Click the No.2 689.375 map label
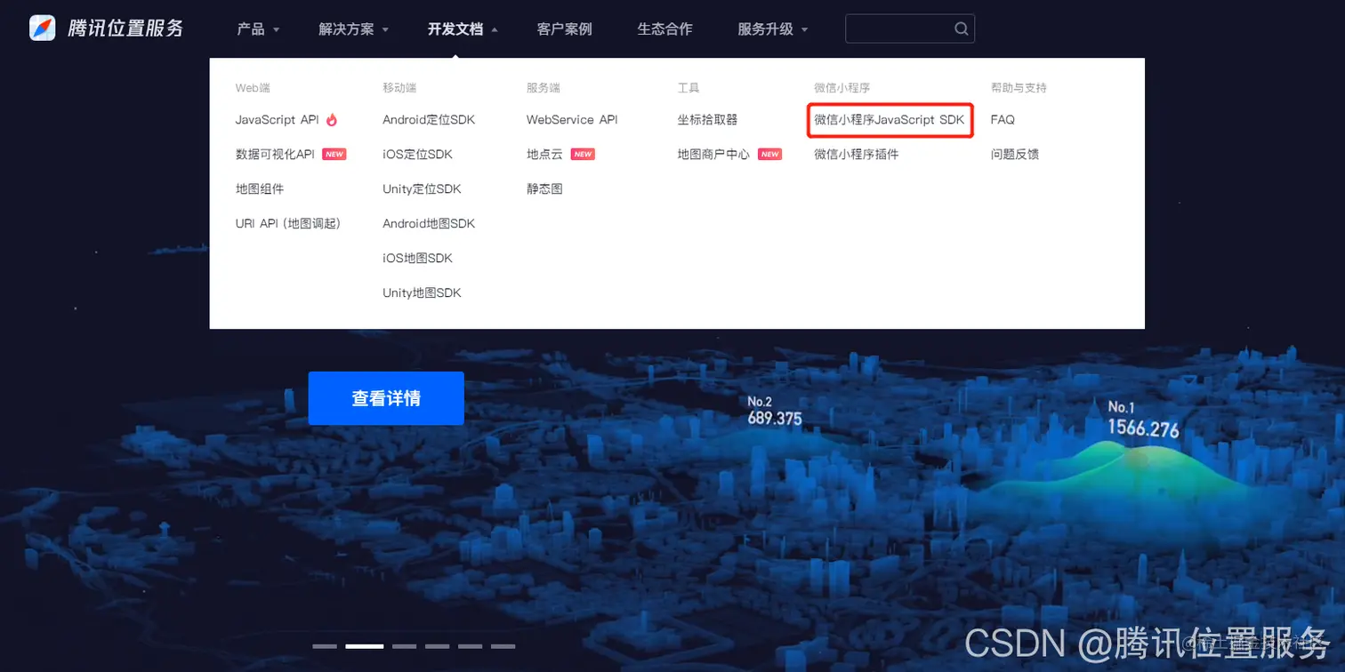 pos(775,411)
